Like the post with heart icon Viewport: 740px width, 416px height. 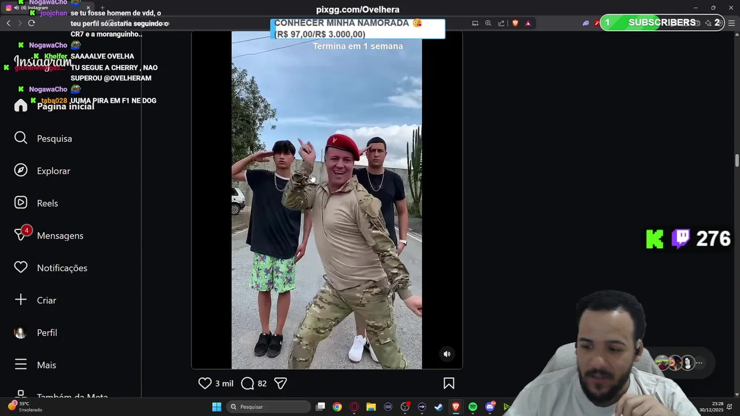(x=205, y=383)
